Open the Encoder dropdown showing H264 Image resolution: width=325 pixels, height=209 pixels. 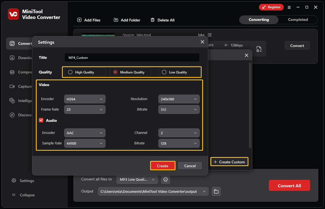click(85, 99)
